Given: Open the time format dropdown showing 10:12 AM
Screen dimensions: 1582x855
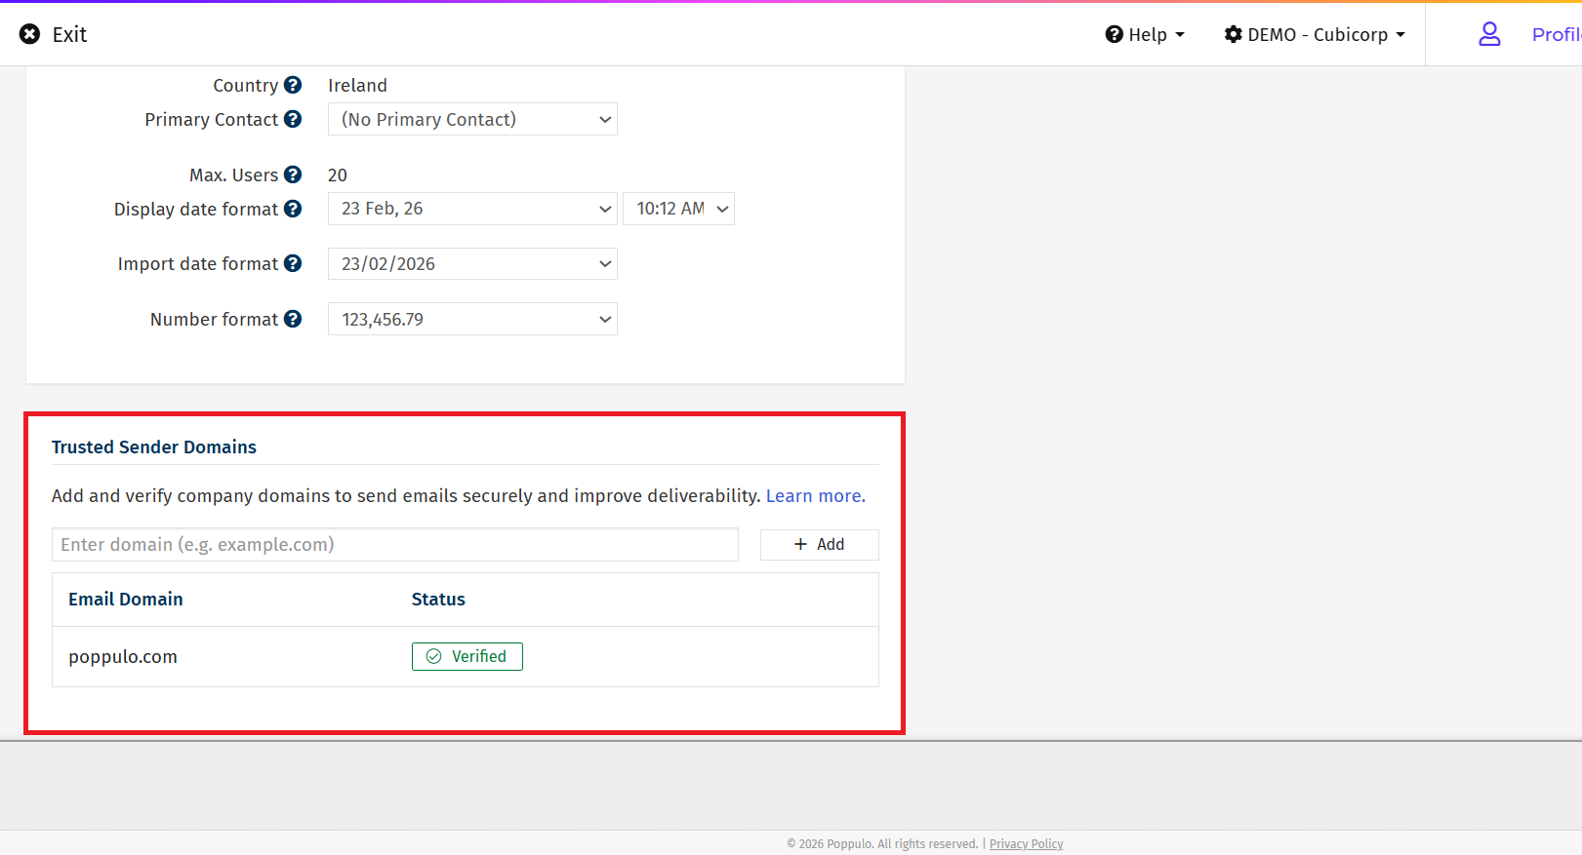Looking at the screenshot, I should point(678,209).
